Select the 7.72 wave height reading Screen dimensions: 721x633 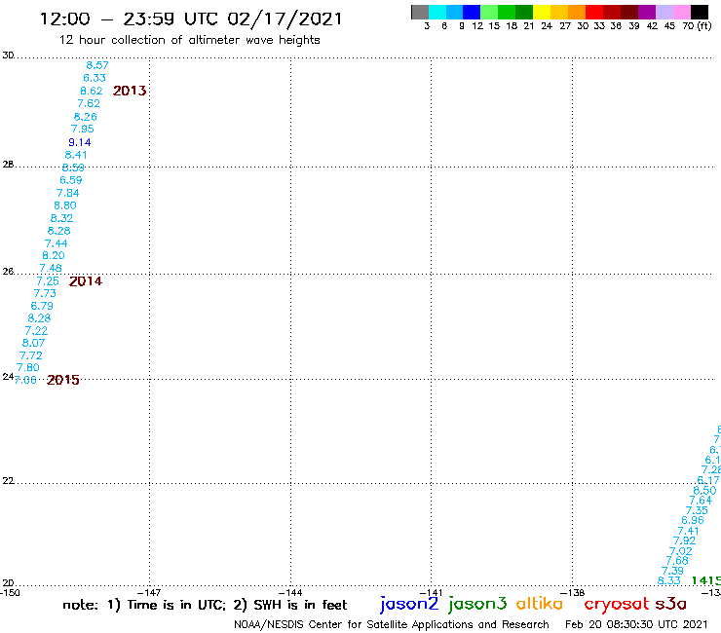click(x=31, y=355)
